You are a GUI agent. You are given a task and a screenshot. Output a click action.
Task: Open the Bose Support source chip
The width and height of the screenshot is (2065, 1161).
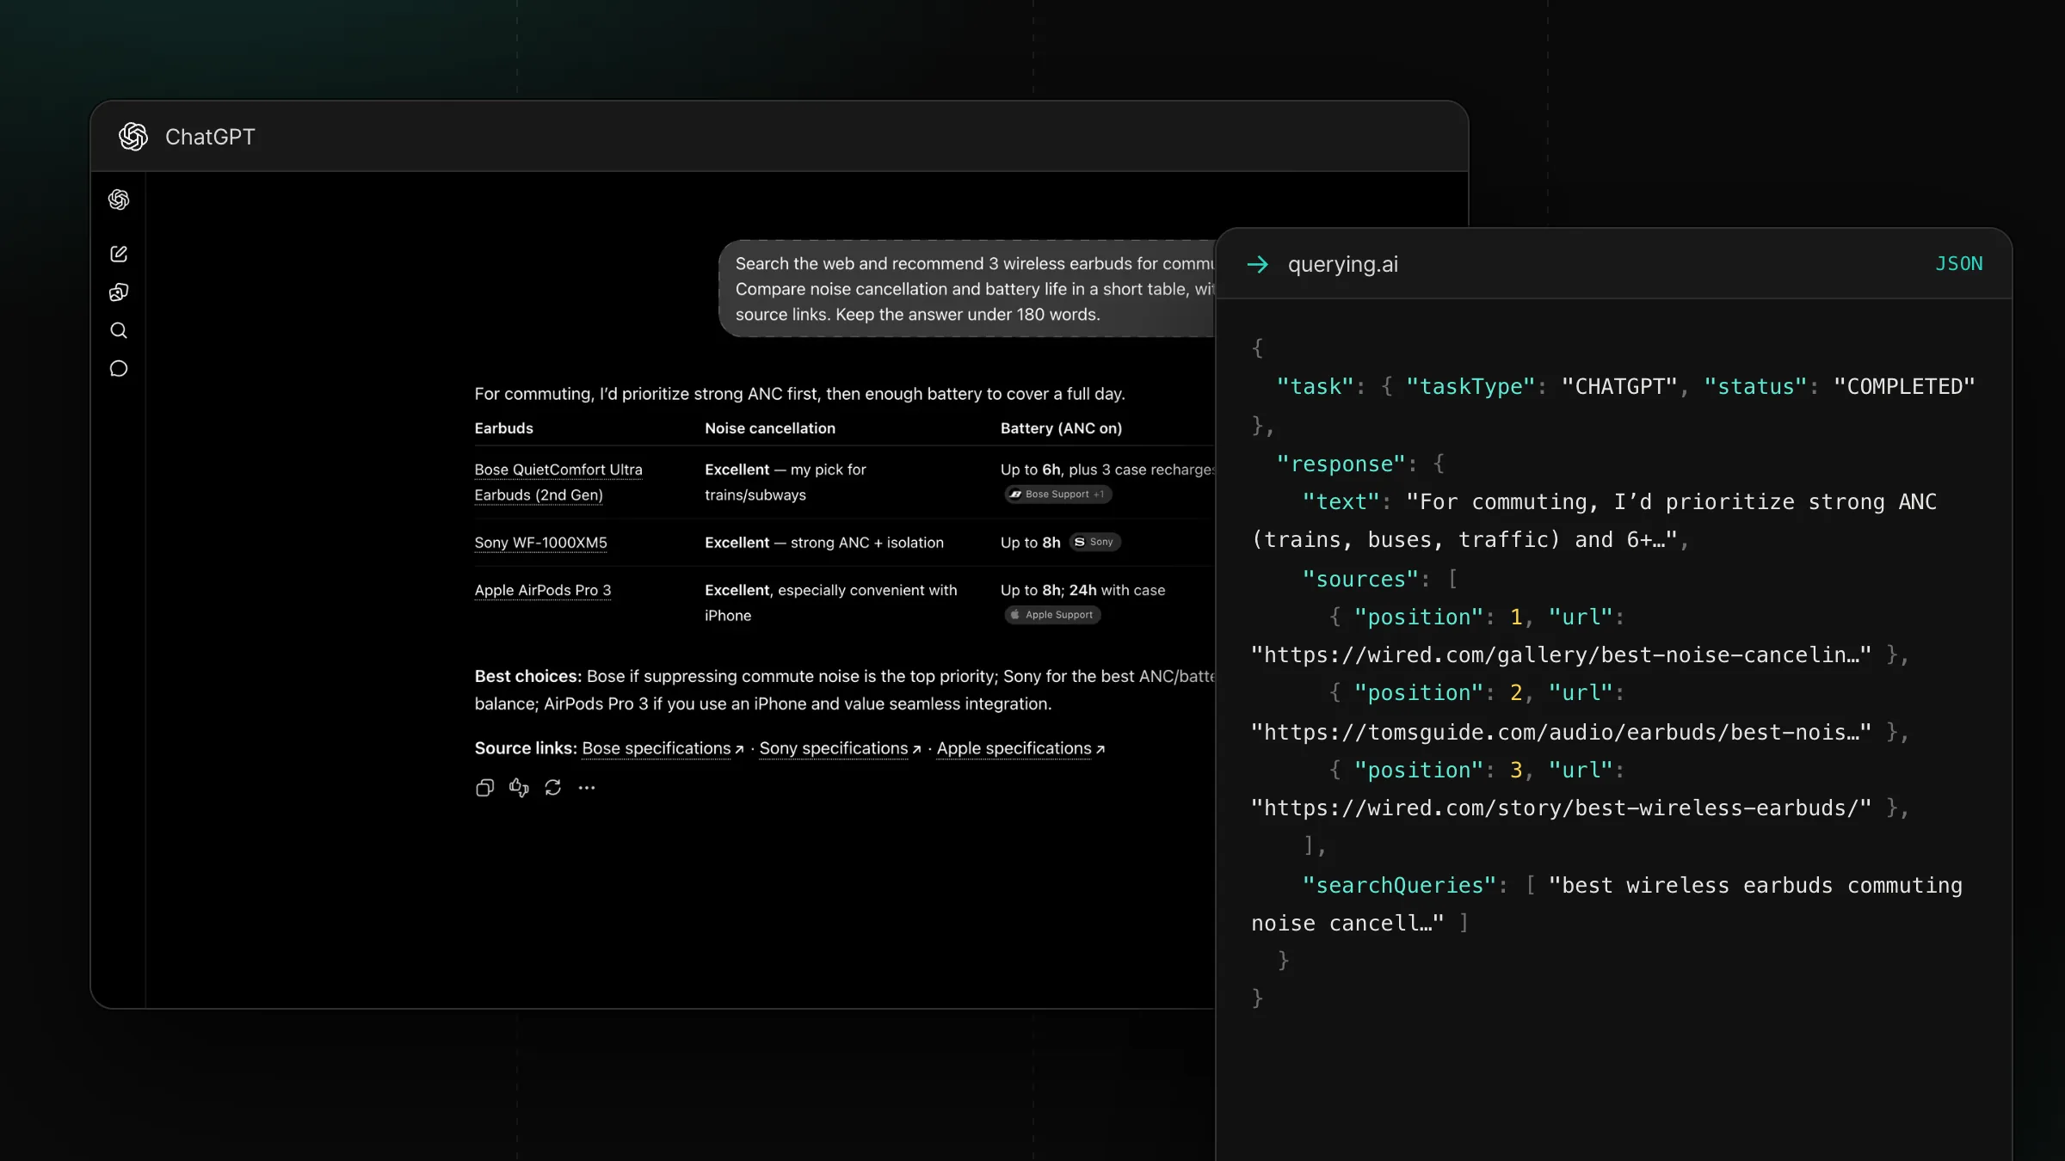pos(1058,494)
